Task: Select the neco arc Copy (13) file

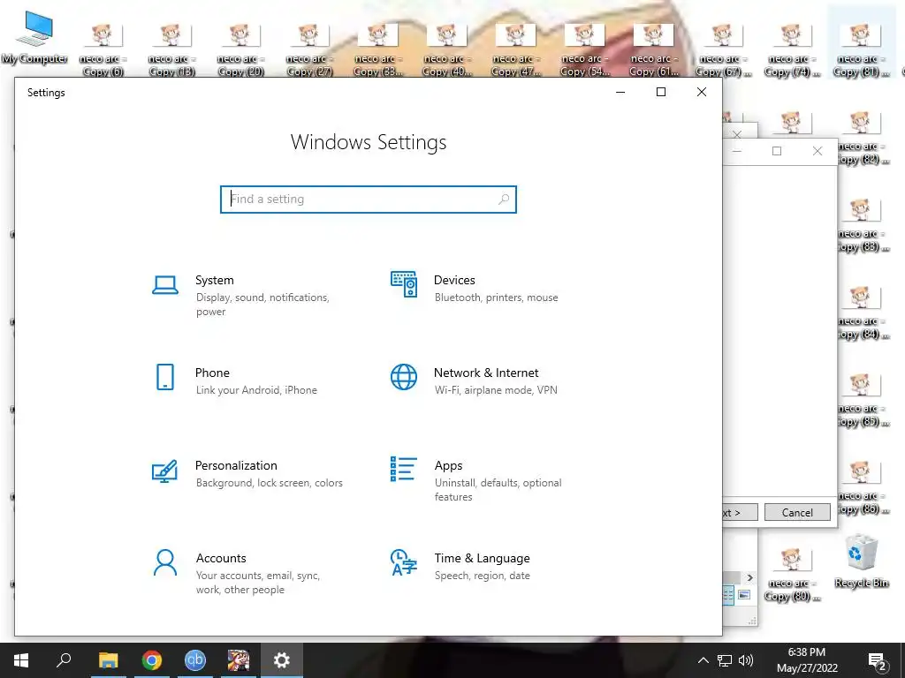Action: tap(171, 50)
